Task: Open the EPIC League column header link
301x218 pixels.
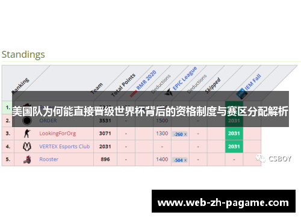Action: point(185,78)
